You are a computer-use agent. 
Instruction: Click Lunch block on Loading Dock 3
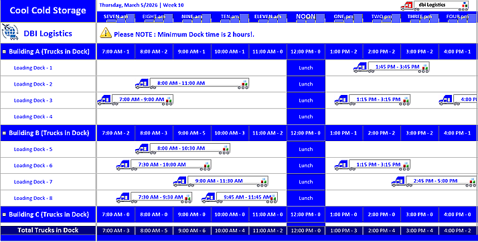(306, 100)
